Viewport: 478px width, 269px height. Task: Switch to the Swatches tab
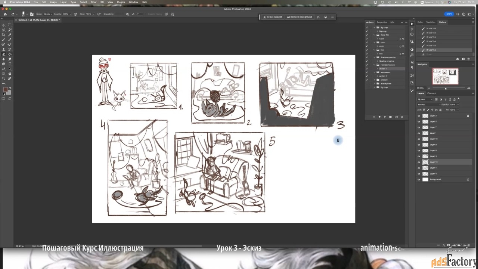(431, 22)
